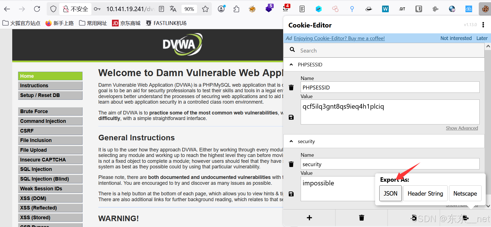The height and width of the screenshot is (227, 491).
Task: Delete the PHPSESSID cookie with trash icon
Action: [x=291, y=88]
